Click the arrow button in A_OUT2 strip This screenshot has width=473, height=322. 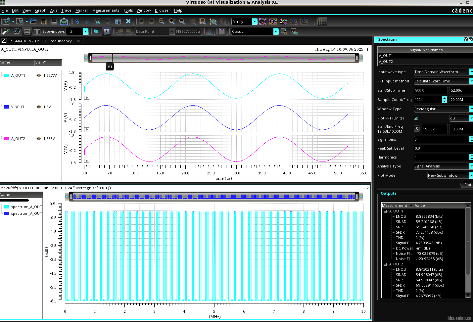87,161
